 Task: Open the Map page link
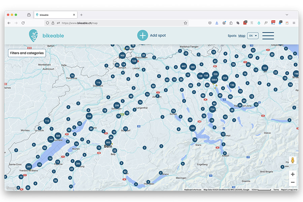coord(242,36)
